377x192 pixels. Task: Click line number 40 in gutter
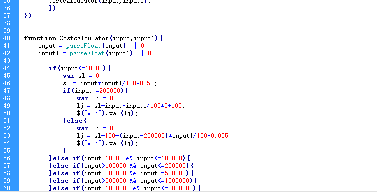point(7,38)
